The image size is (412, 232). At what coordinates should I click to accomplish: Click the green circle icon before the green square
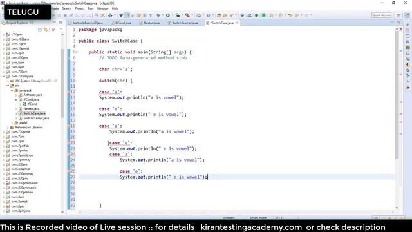tap(256, 15)
